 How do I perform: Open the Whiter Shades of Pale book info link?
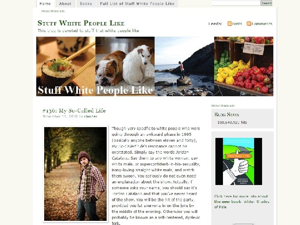point(242,202)
